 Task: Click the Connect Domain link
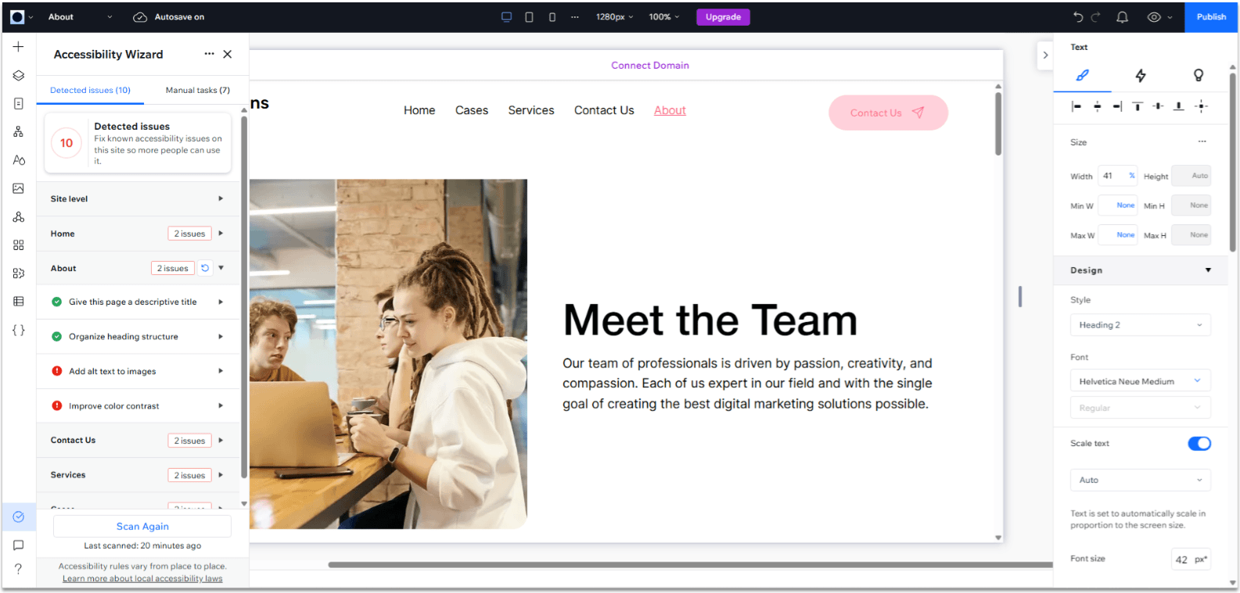tap(650, 66)
